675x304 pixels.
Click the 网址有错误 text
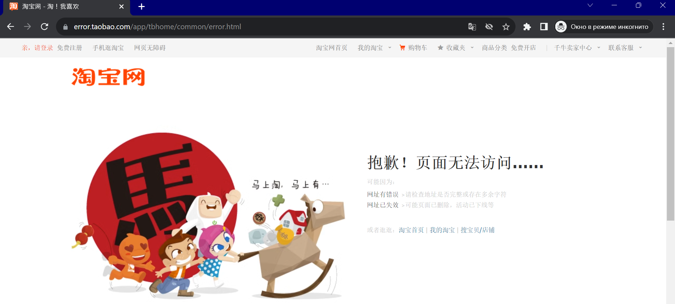383,195
